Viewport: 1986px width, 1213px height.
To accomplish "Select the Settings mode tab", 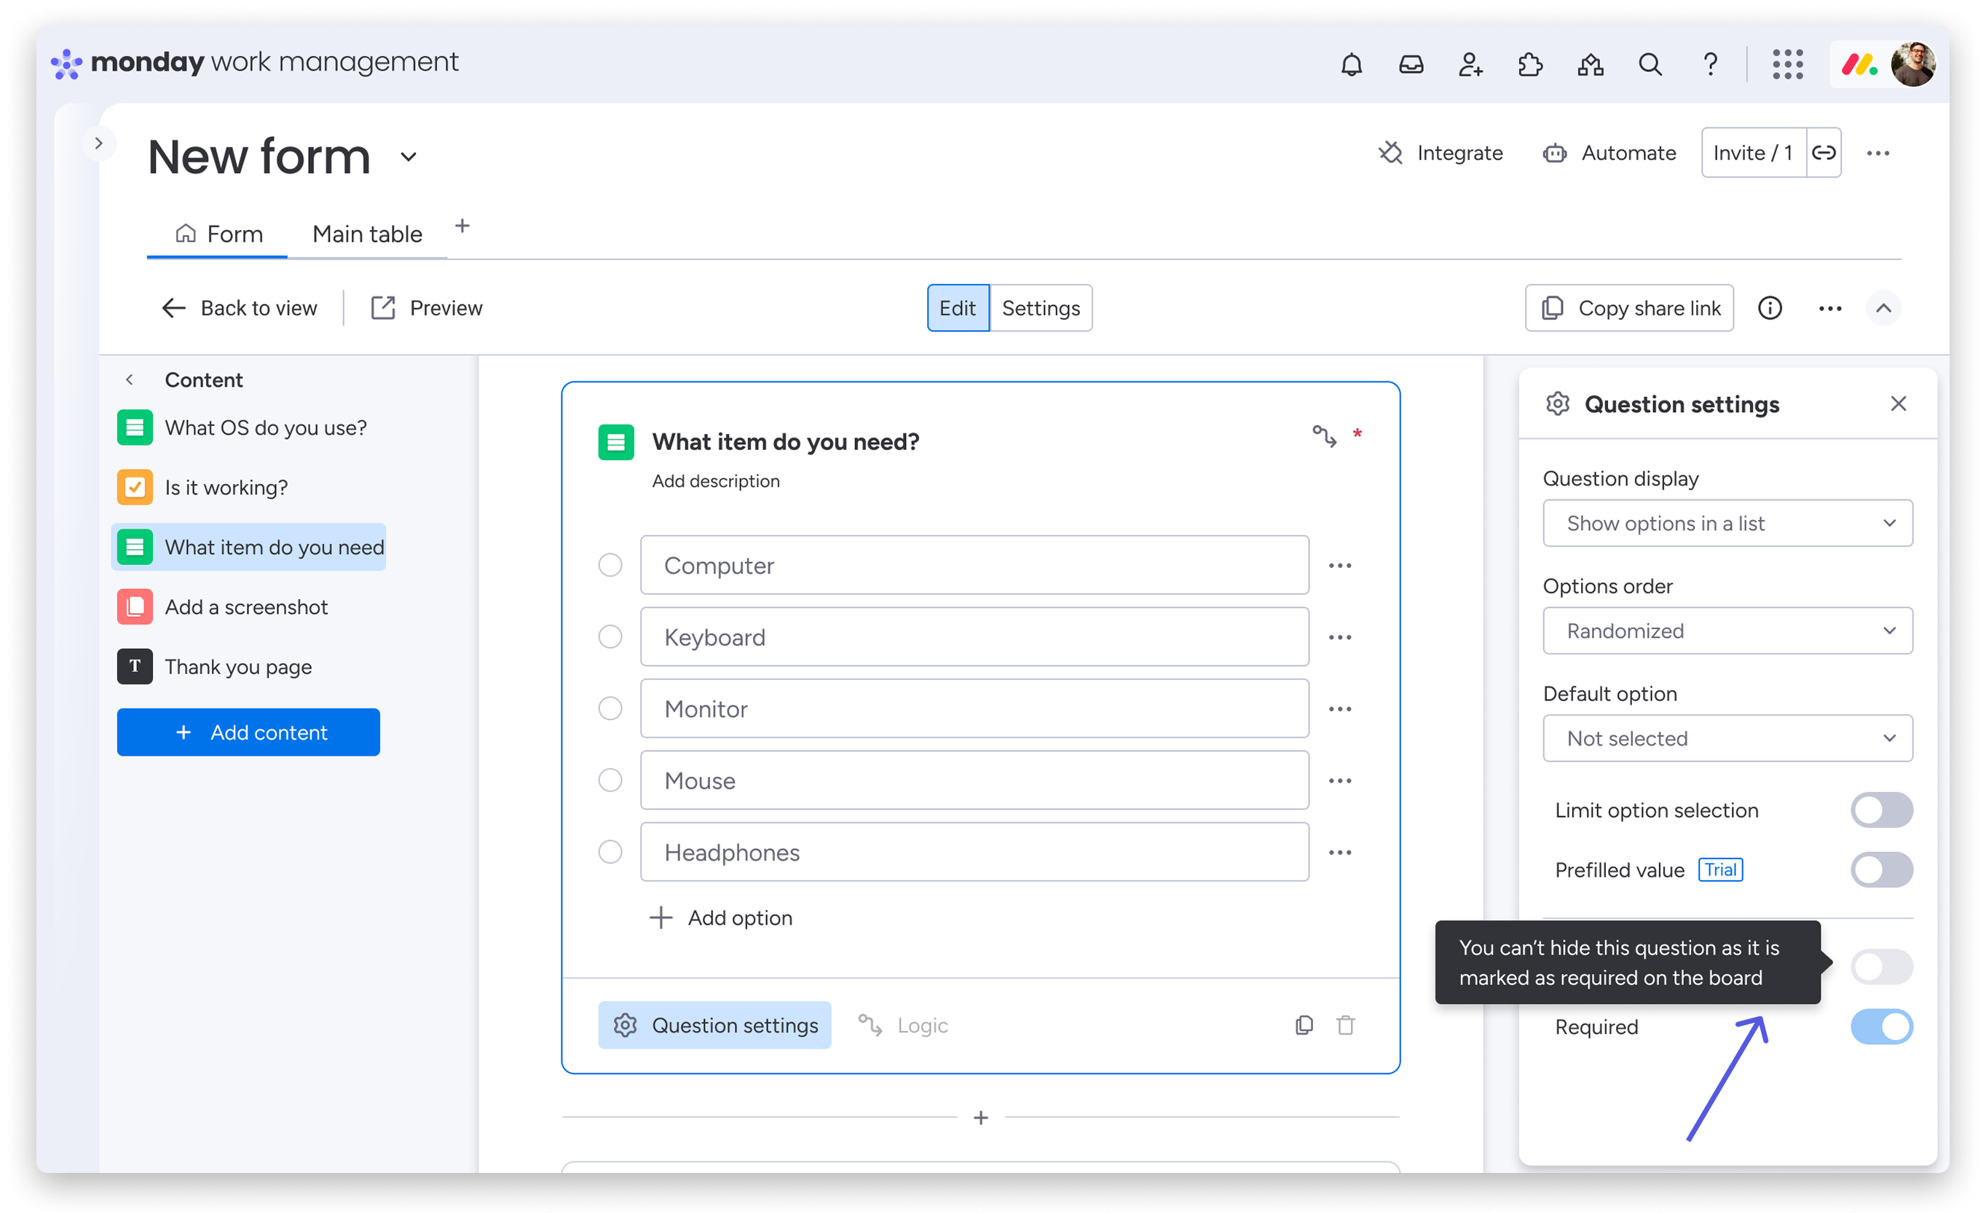I will point(1040,308).
